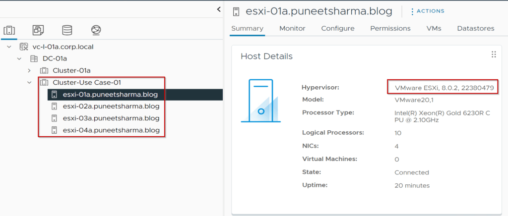Open the ACTIONS menu for the host

427,11
